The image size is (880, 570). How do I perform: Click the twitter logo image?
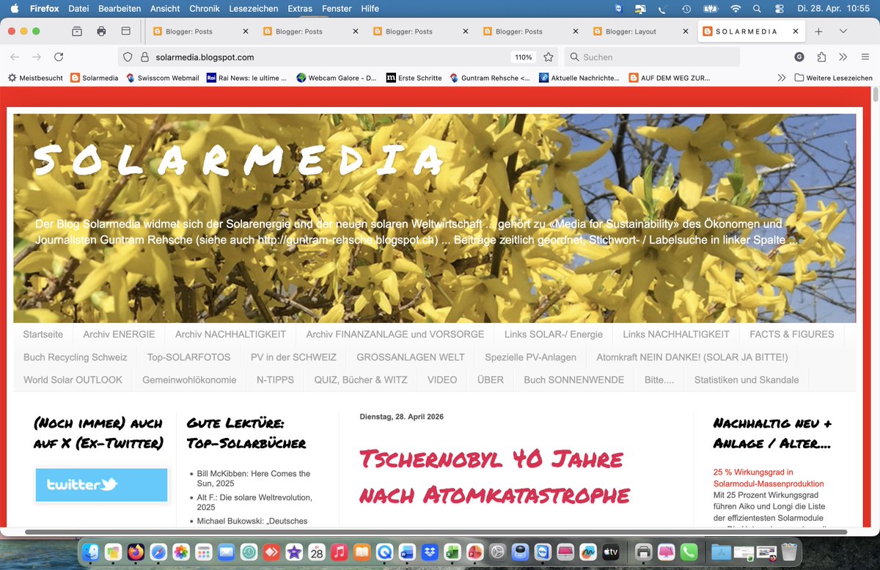tap(102, 485)
